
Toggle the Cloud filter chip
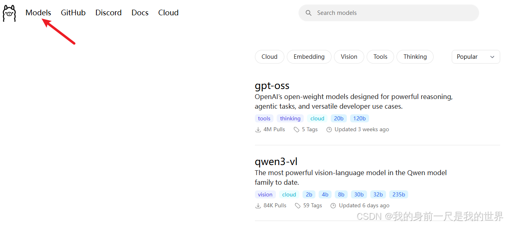(269, 57)
